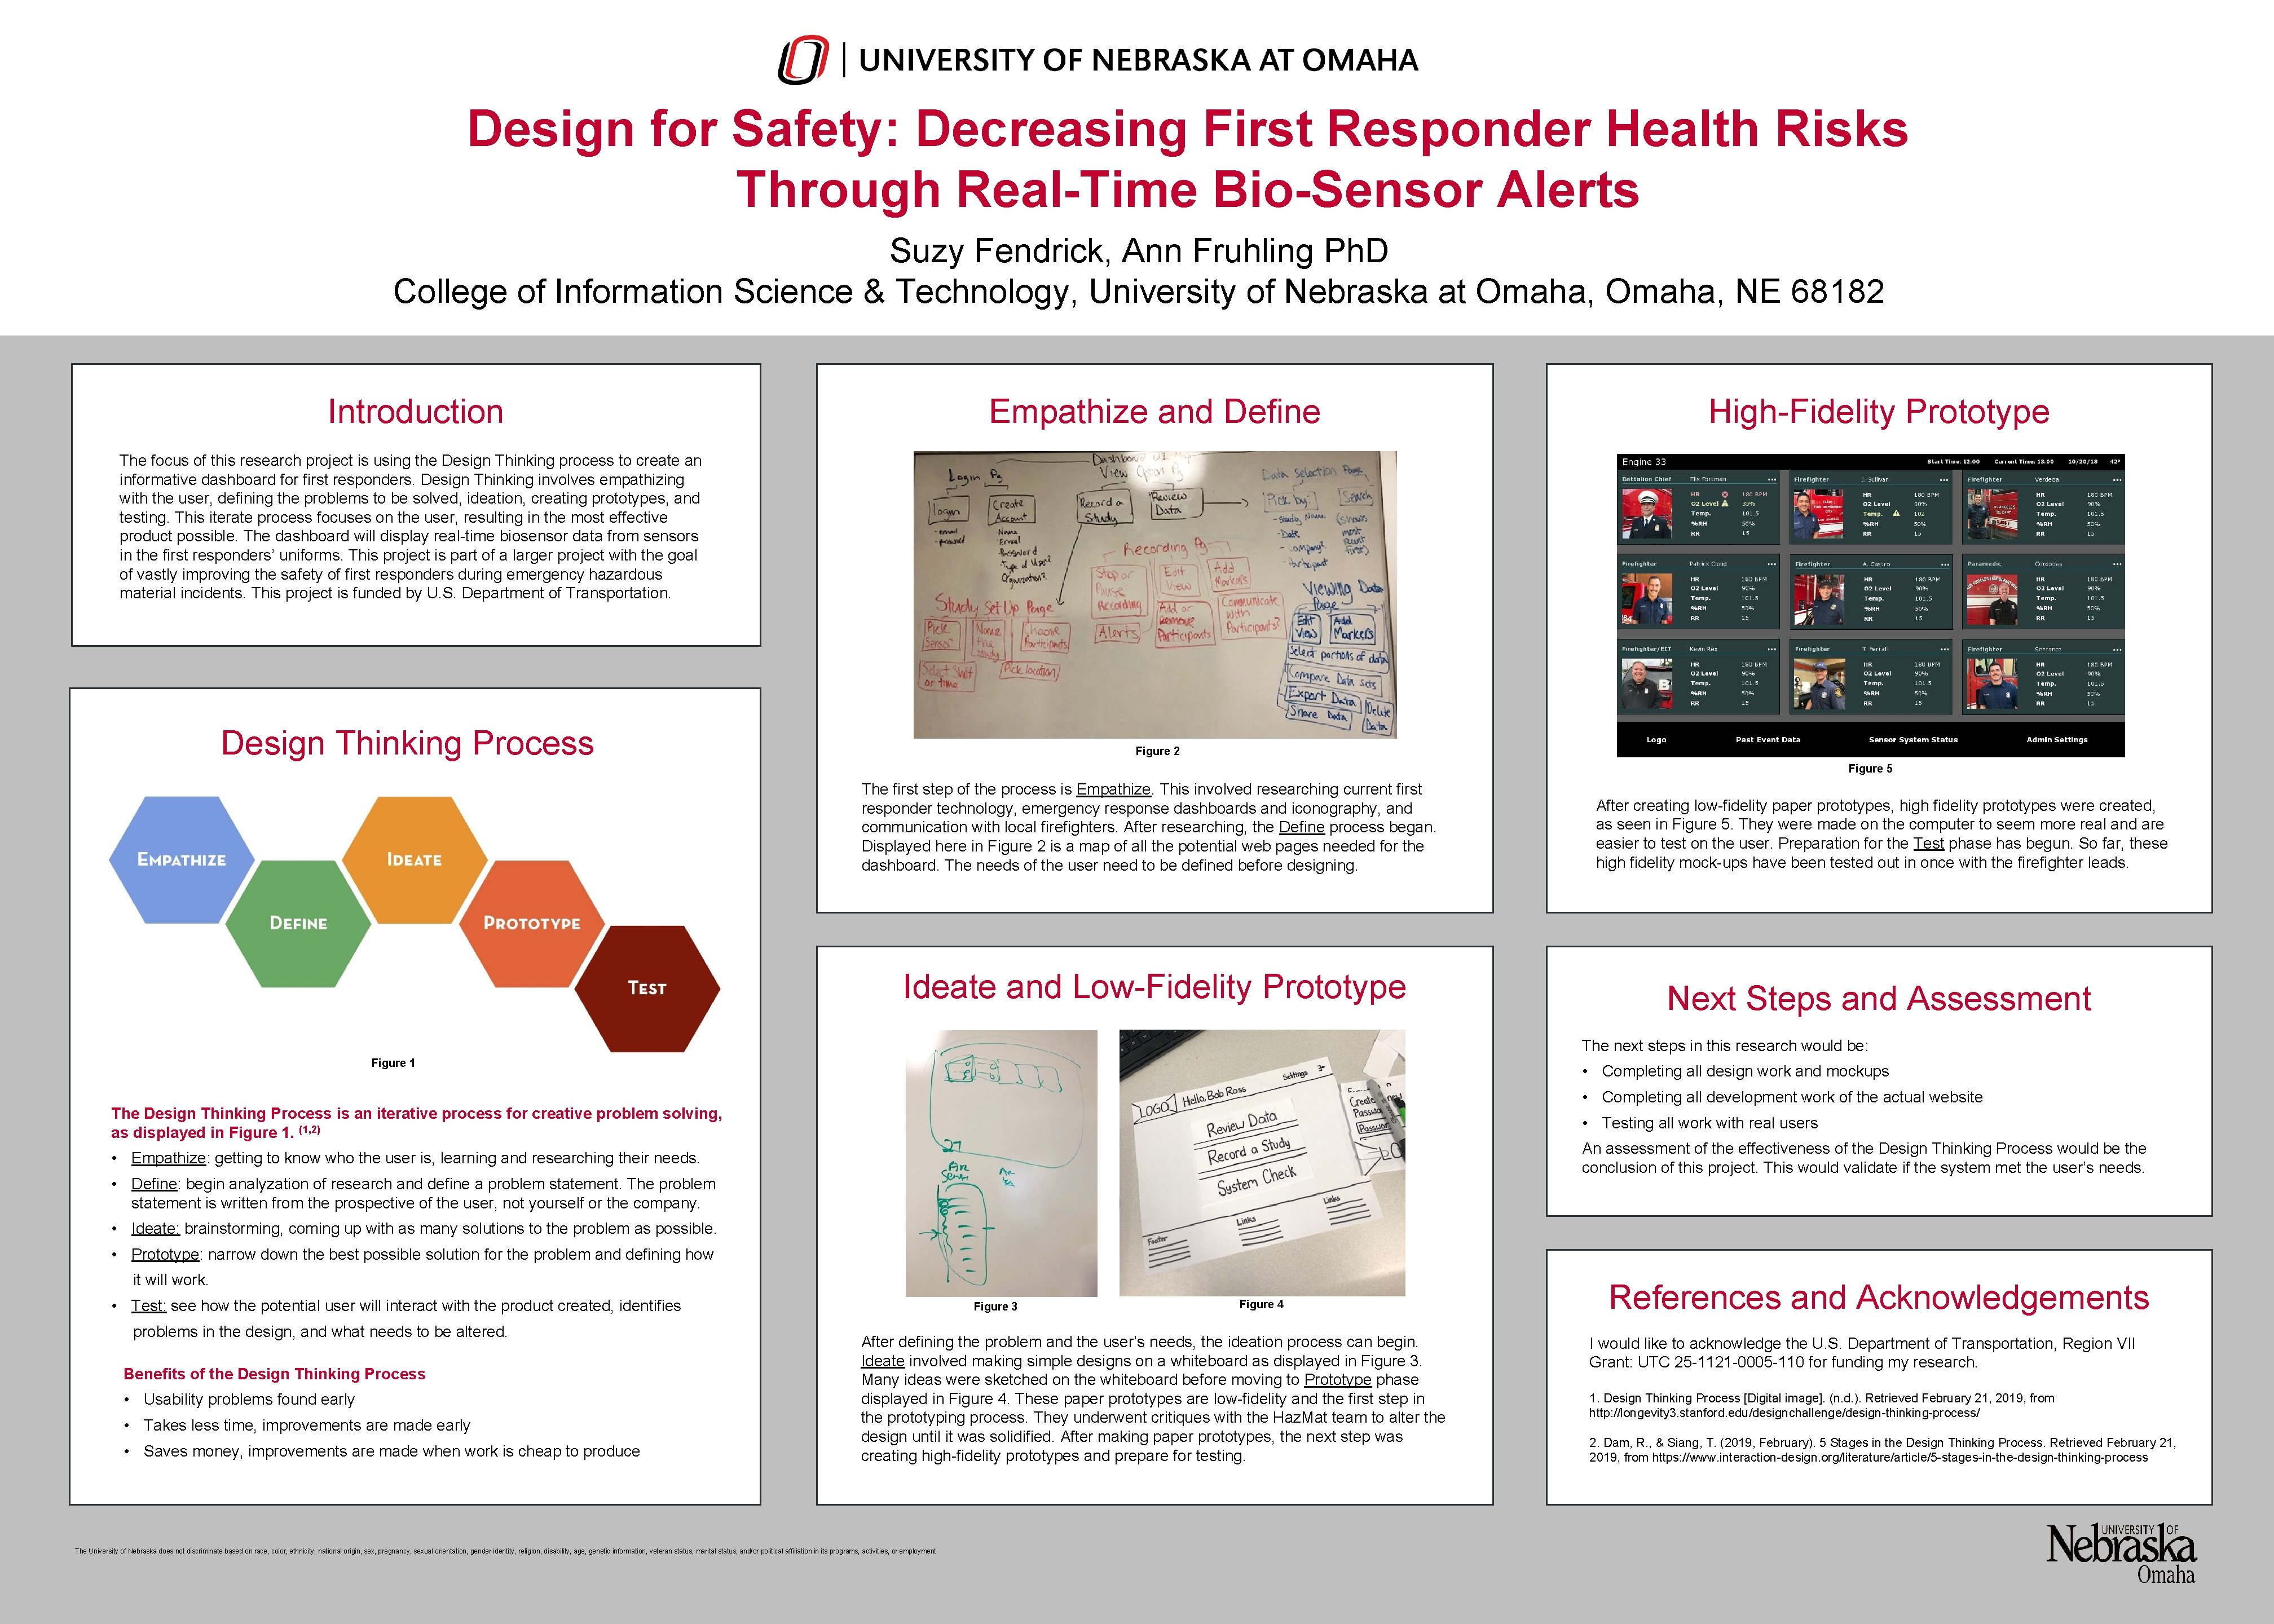Open the overflow menu on Patrick Cloud's card
This screenshot has width=2274, height=1624.
point(1772,564)
